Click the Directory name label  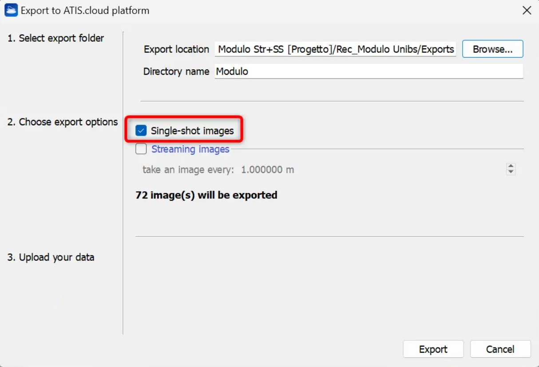click(176, 71)
